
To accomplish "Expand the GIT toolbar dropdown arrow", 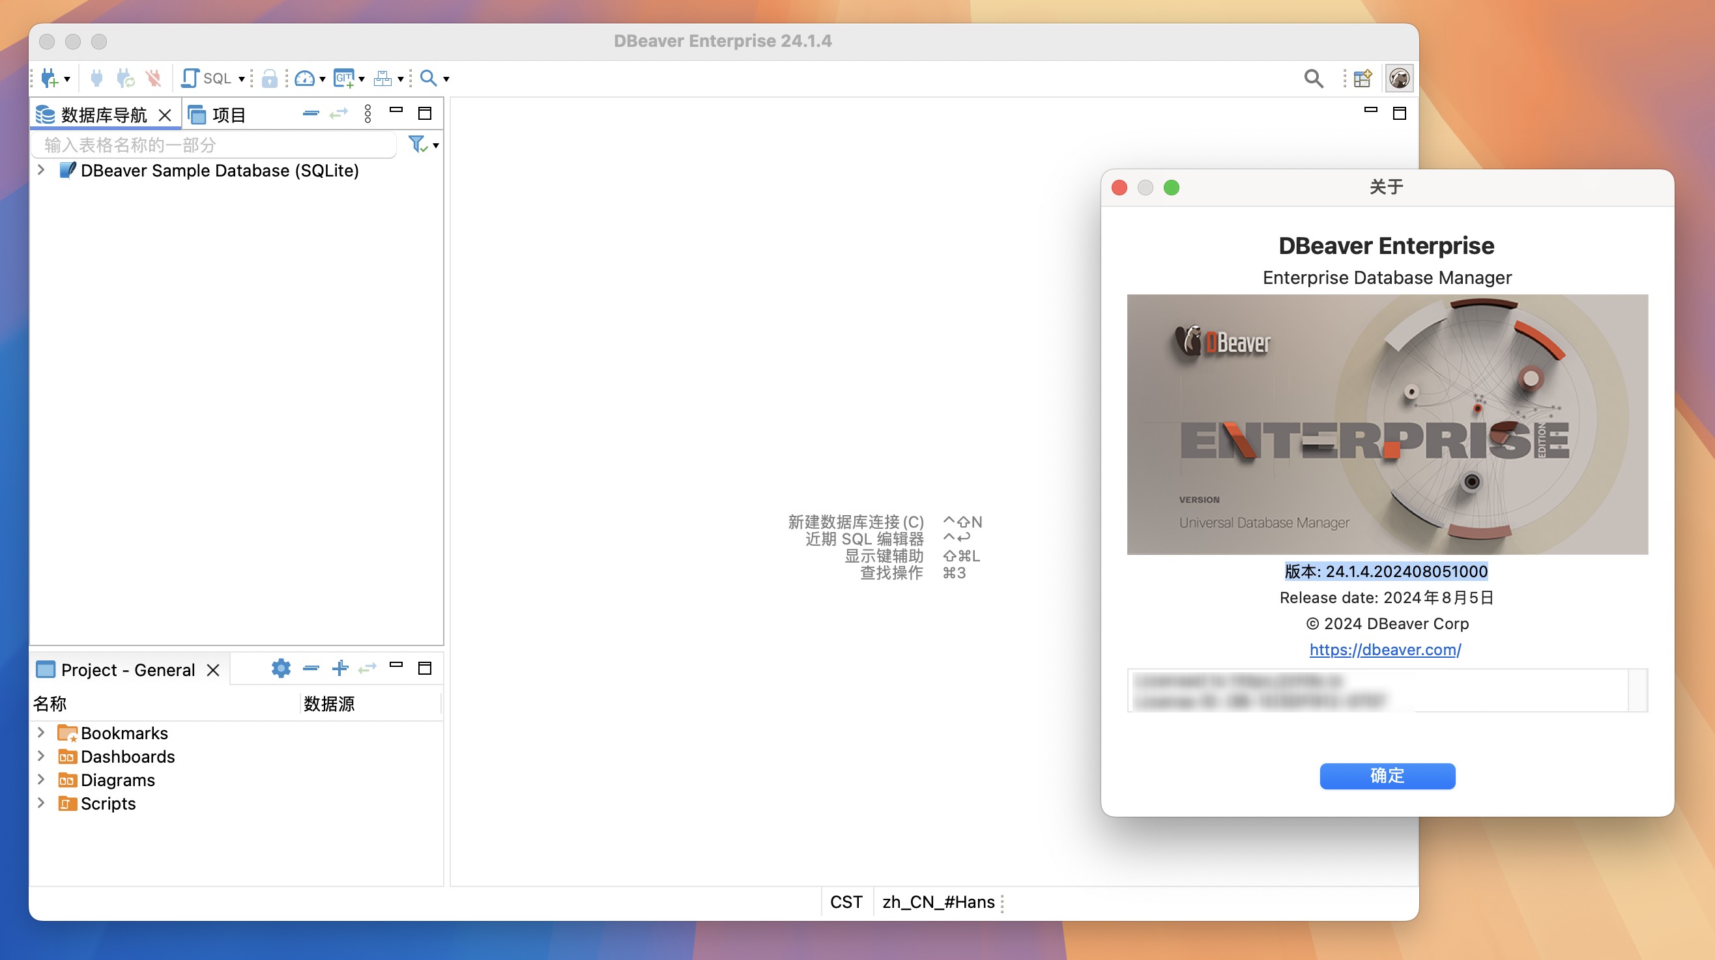I will coord(362,79).
